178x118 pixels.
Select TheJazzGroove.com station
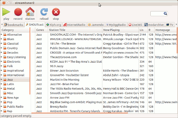[x=104, y=57]
